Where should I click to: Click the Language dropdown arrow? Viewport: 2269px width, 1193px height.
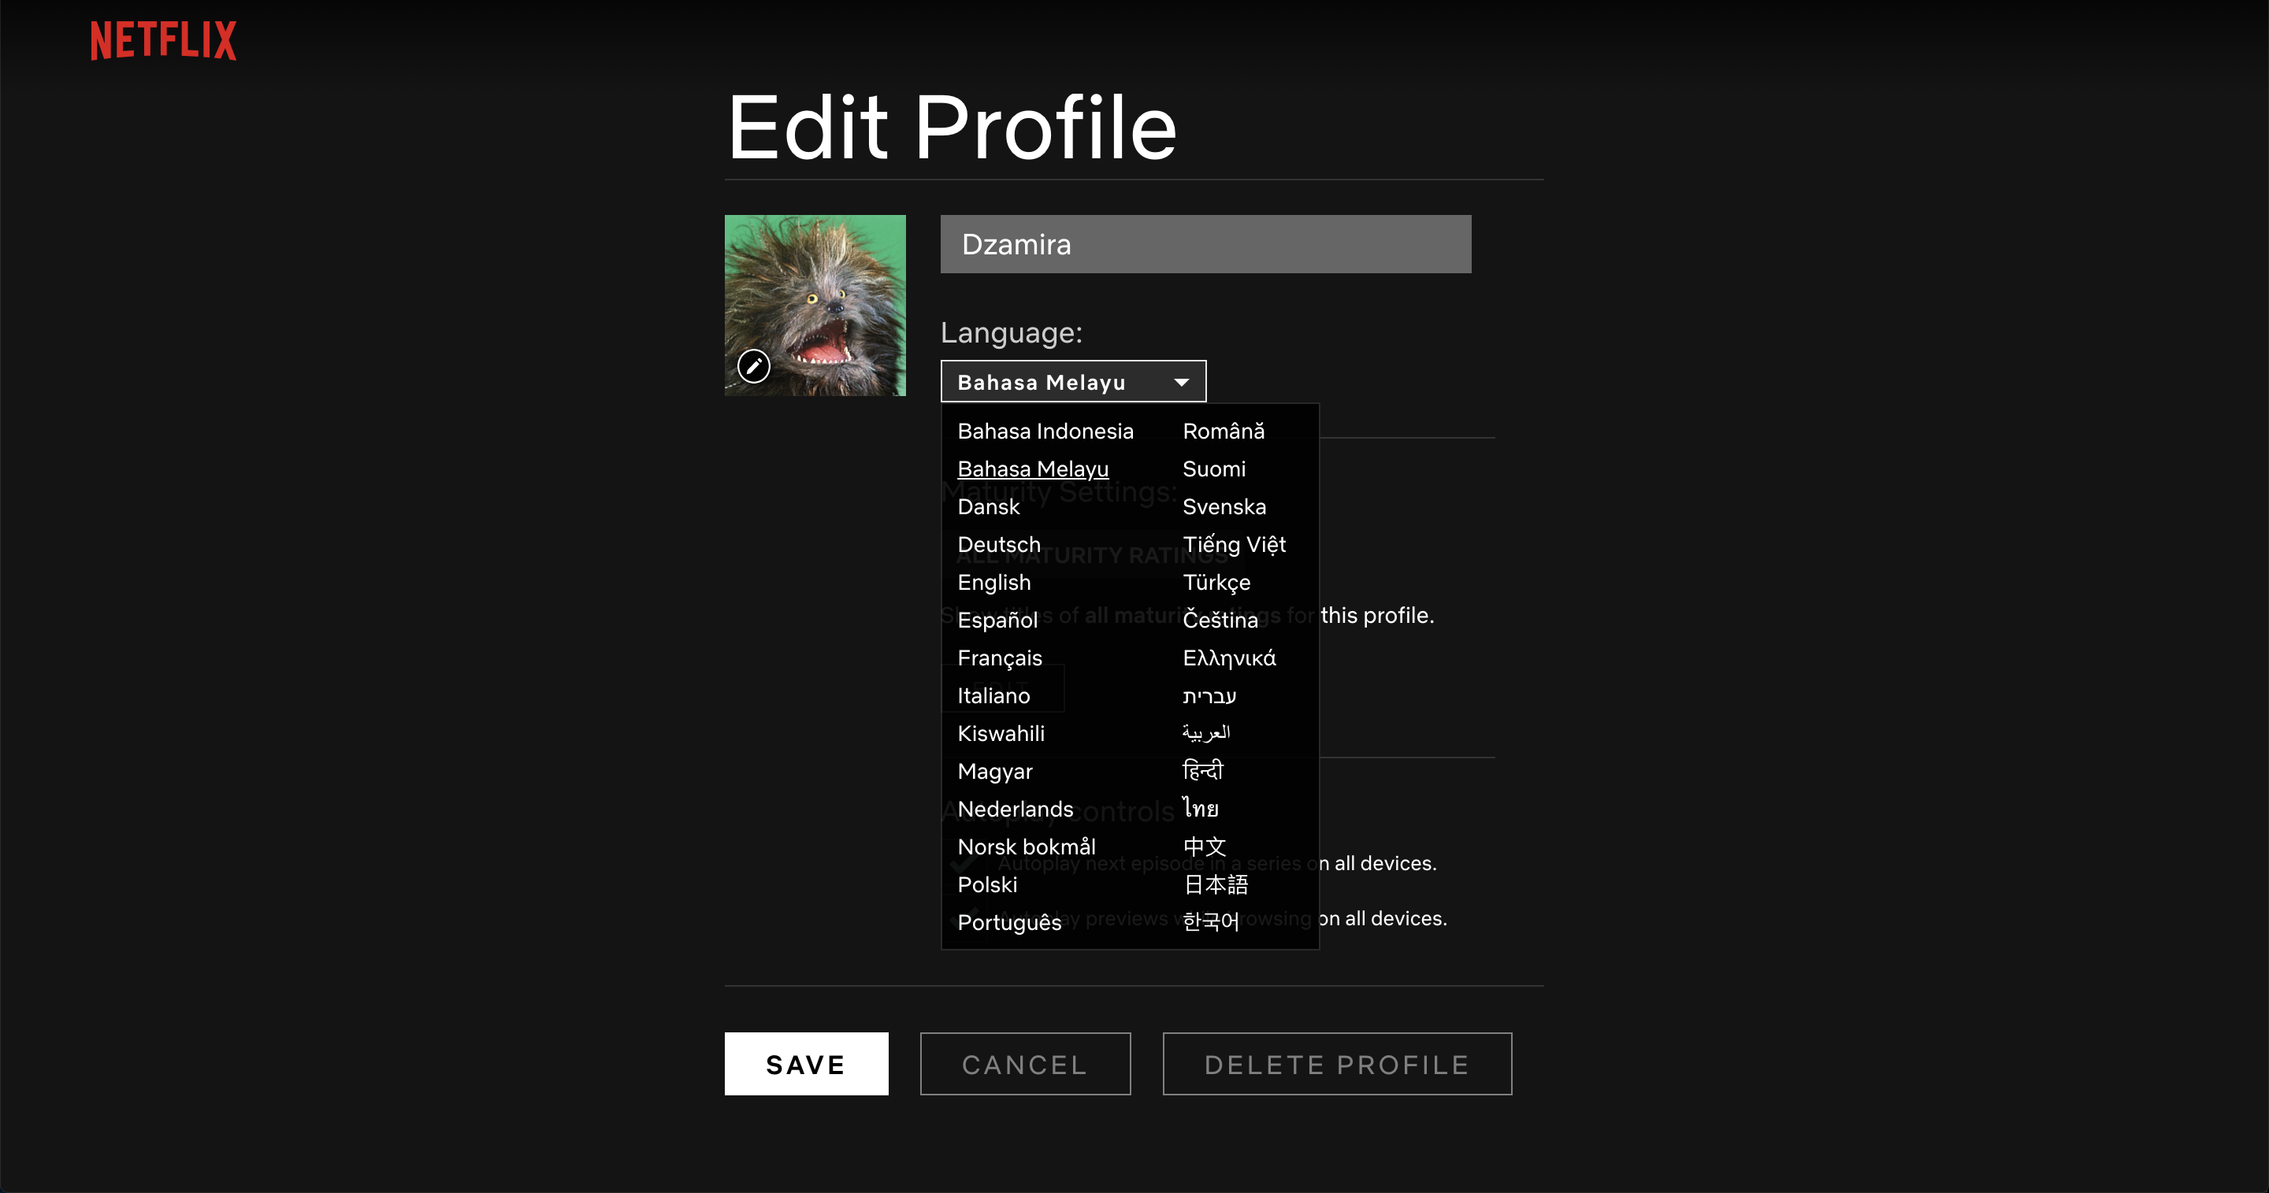(x=1181, y=382)
